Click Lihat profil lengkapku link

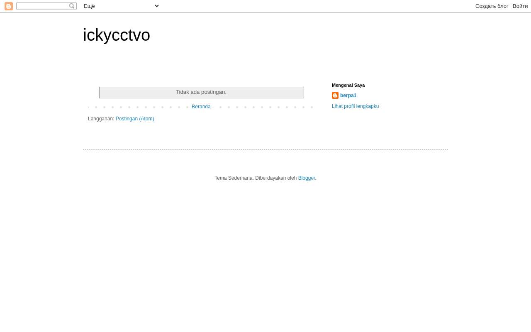[x=355, y=106]
